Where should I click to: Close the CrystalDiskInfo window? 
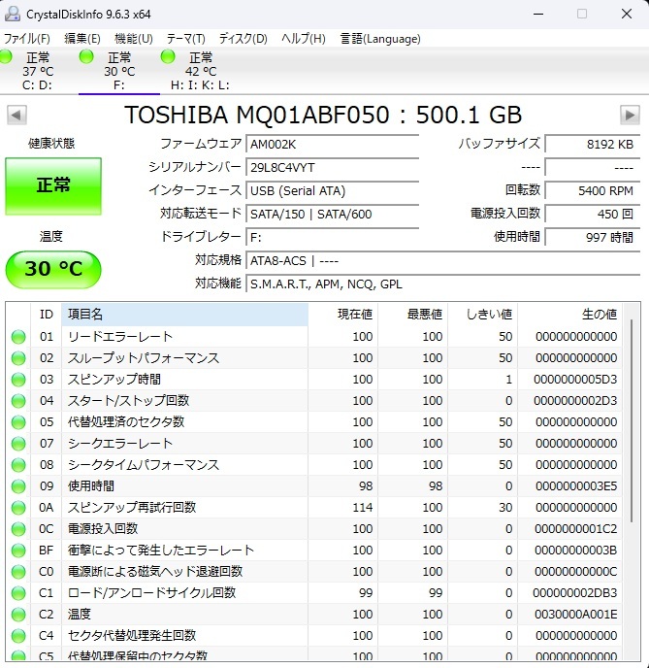pyautogui.click(x=627, y=14)
